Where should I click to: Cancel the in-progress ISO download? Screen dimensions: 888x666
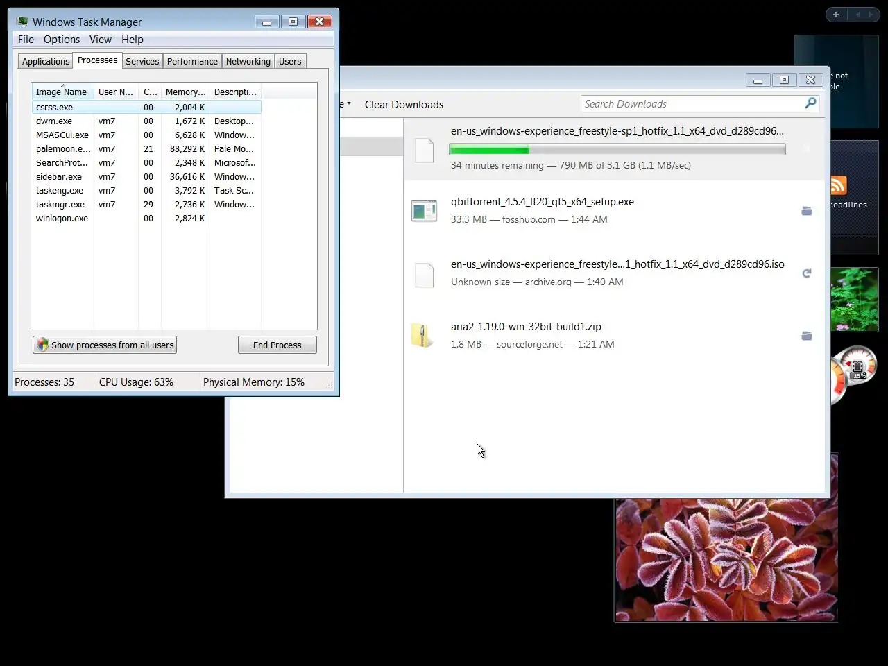click(x=806, y=148)
